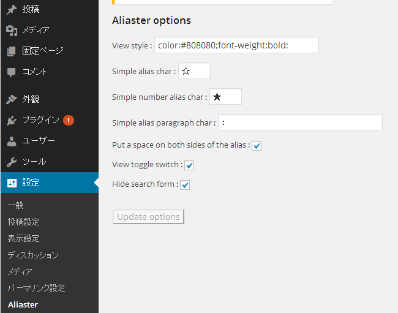The height and width of the screenshot is (313, 398).
Task: Click the Simple number alias char field
Action: [225, 96]
